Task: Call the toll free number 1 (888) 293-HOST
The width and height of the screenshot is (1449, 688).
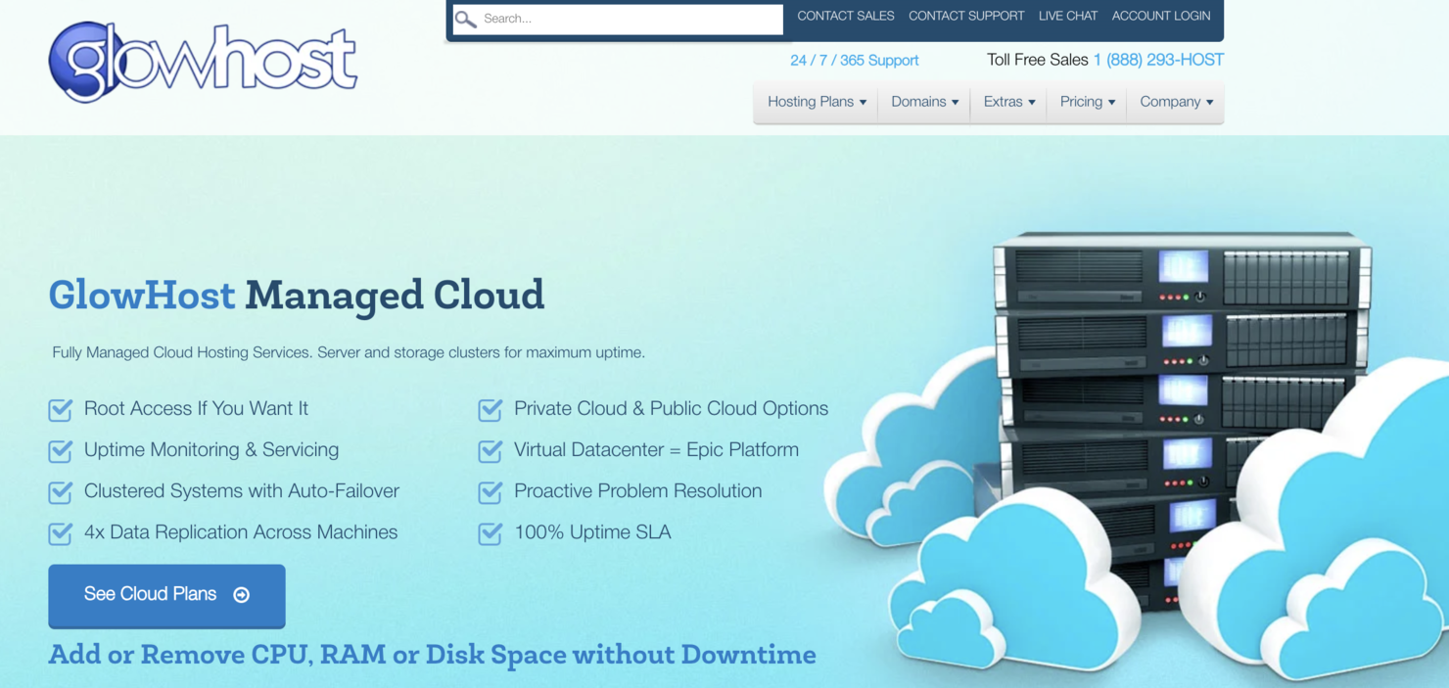Action: pyautogui.click(x=1158, y=60)
